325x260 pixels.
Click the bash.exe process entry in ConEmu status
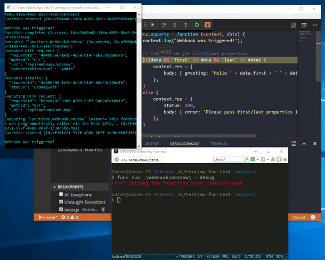pyautogui.click(x=126, y=256)
